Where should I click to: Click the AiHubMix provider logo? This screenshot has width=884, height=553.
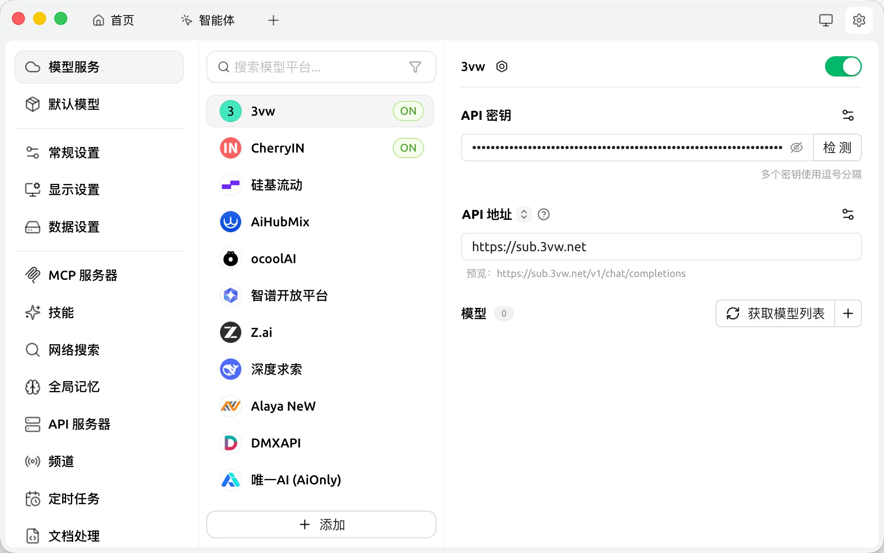pyautogui.click(x=231, y=222)
